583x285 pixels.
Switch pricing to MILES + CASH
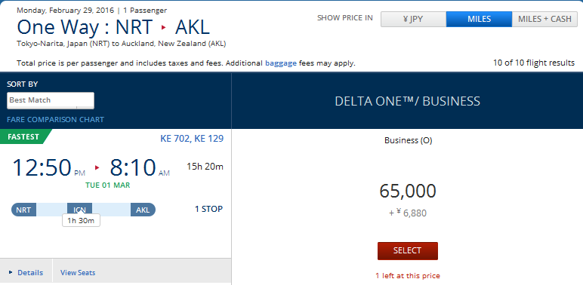pyautogui.click(x=544, y=20)
